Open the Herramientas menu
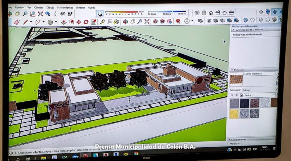 [x=65, y=7]
